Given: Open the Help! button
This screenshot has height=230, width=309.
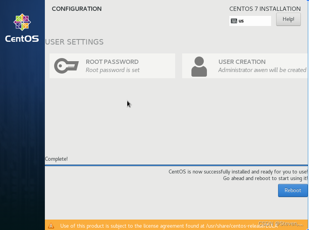Looking at the screenshot, I should pos(288,19).
